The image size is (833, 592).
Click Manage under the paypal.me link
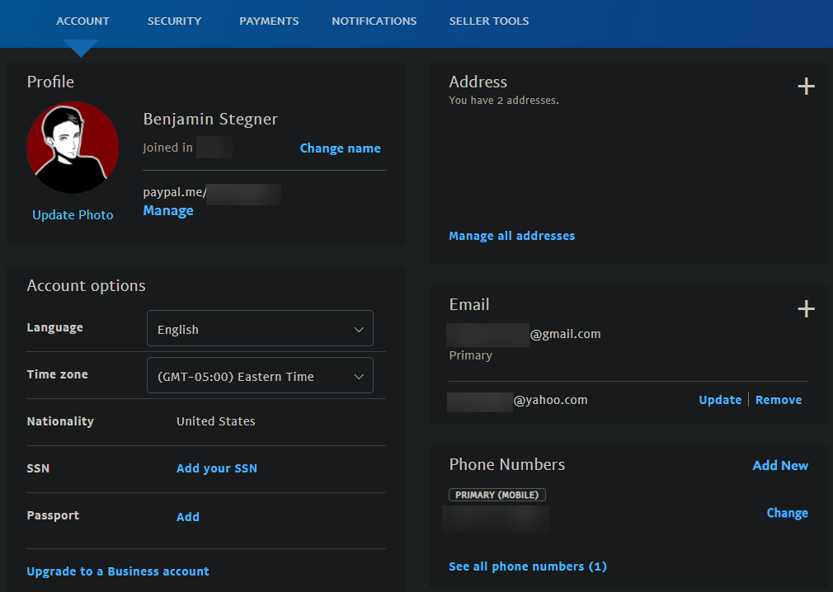pyautogui.click(x=168, y=211)
